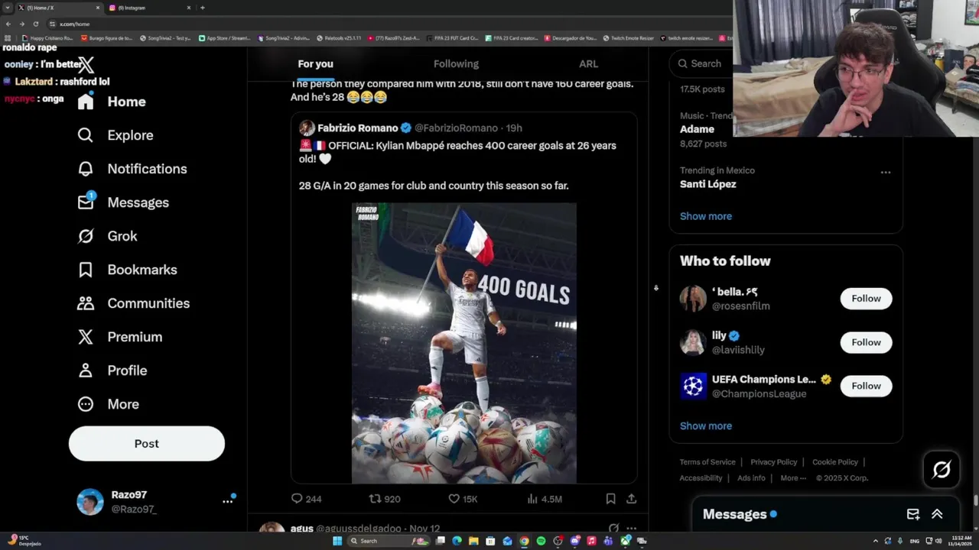This screenshot has width=979, height=550.
Task: Open more options on agus's post
Action: click(x=631, y=528)
